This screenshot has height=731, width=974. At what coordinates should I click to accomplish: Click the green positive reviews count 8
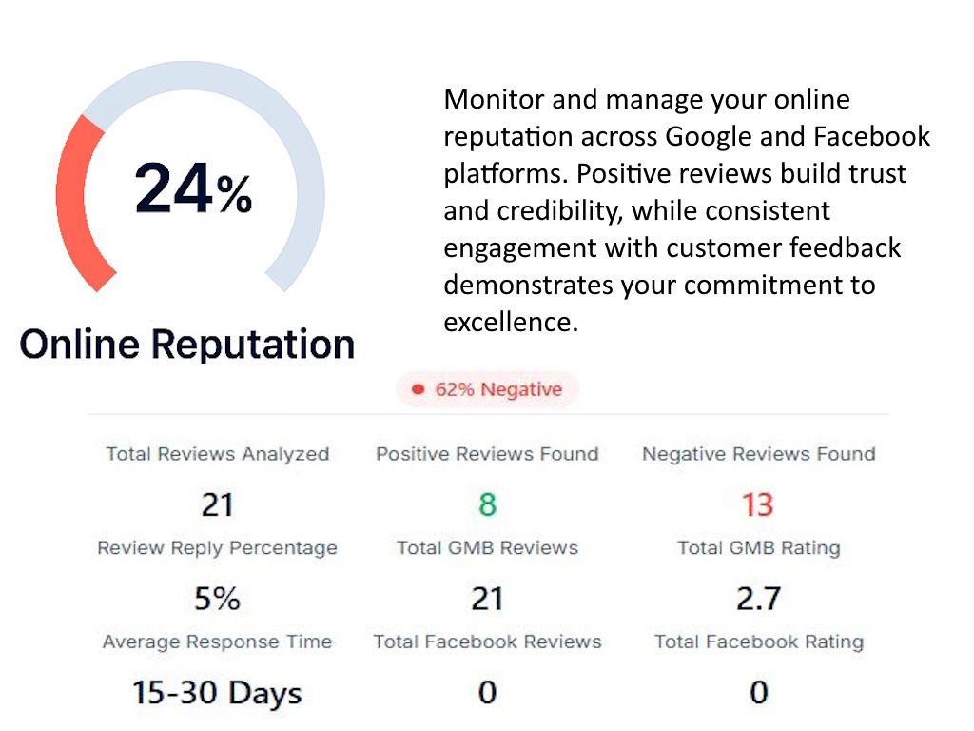[487, 504]
